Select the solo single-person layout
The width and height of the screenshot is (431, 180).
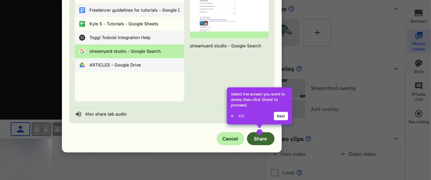pos(20,129)
